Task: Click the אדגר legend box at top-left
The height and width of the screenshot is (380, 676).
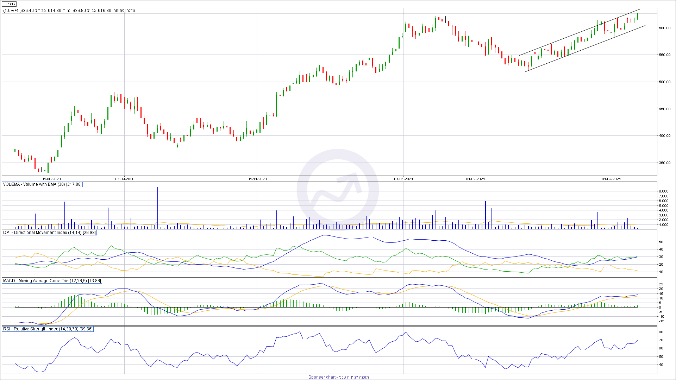Action: 9,4
